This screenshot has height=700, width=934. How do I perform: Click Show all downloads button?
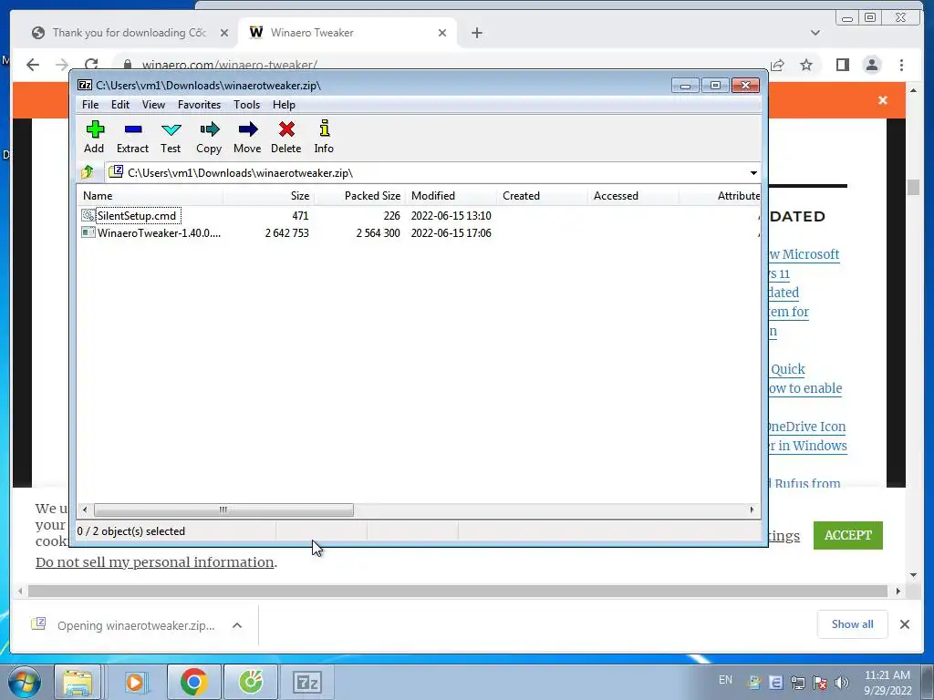coord(853,624)
